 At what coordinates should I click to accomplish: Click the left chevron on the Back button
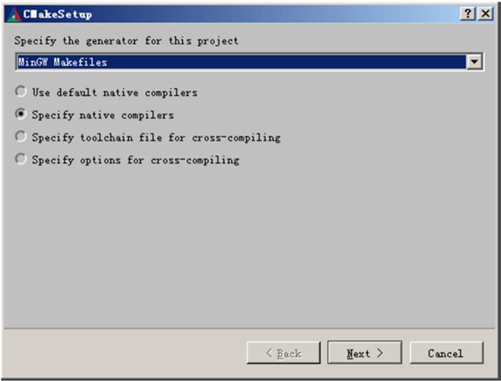point(270,353)
